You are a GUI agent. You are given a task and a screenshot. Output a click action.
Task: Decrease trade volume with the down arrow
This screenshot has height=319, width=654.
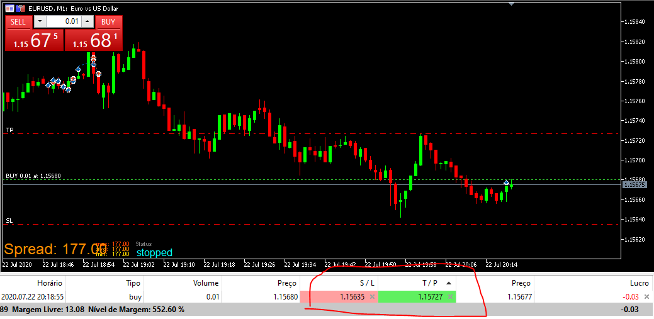[40, 22]
